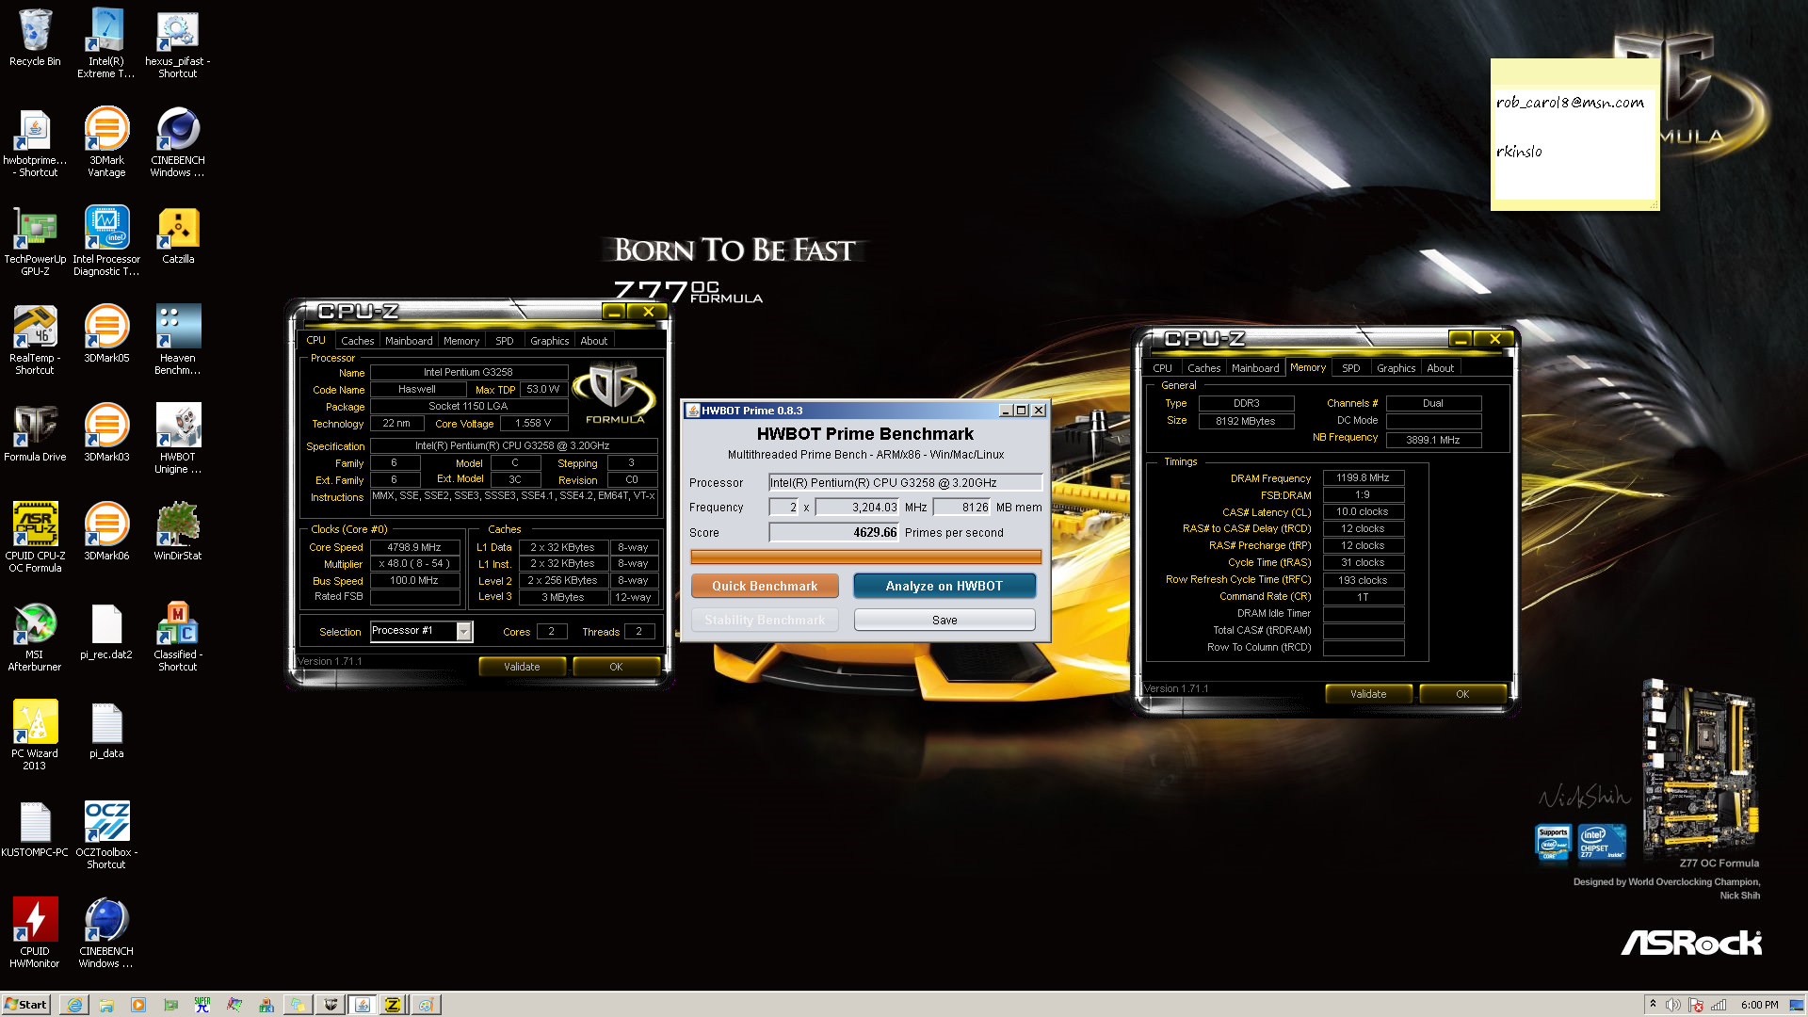This screenshot has height=1017, width=1808.
Task: Switch to CPU tab in right CPU-Z
Action: (1162, 368)
